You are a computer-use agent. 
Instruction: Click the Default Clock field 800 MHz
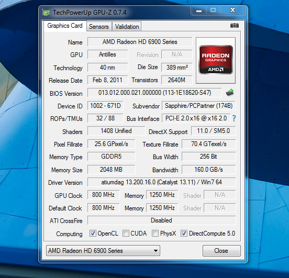[x=103, y=208]
